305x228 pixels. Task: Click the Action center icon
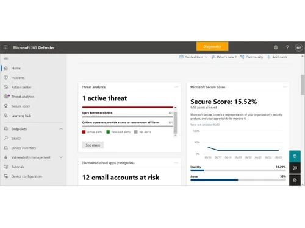click(6, 87)
